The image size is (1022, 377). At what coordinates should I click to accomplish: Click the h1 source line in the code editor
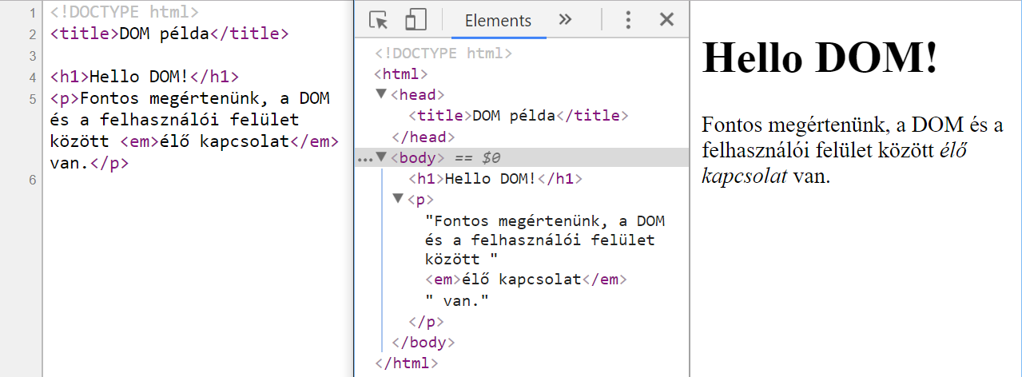(x=144, y=77)
